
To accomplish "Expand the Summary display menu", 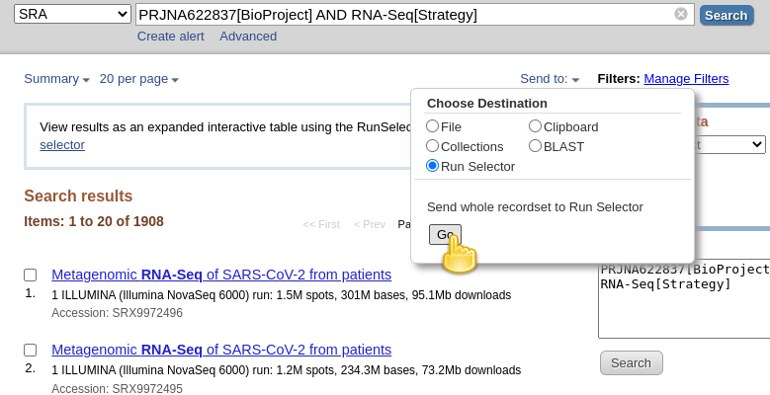I will [56, 79].
